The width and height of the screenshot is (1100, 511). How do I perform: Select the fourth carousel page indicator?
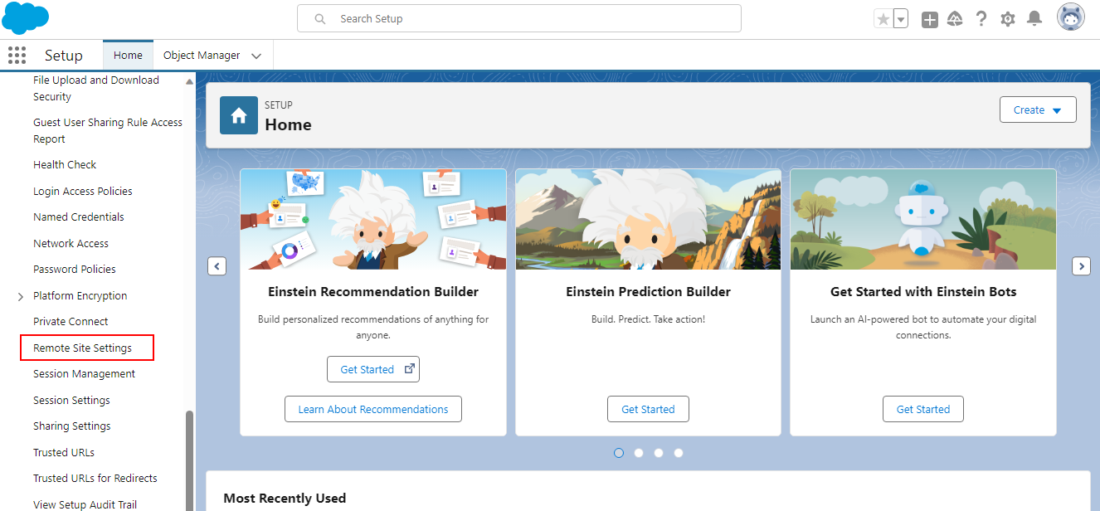[679, 453]
